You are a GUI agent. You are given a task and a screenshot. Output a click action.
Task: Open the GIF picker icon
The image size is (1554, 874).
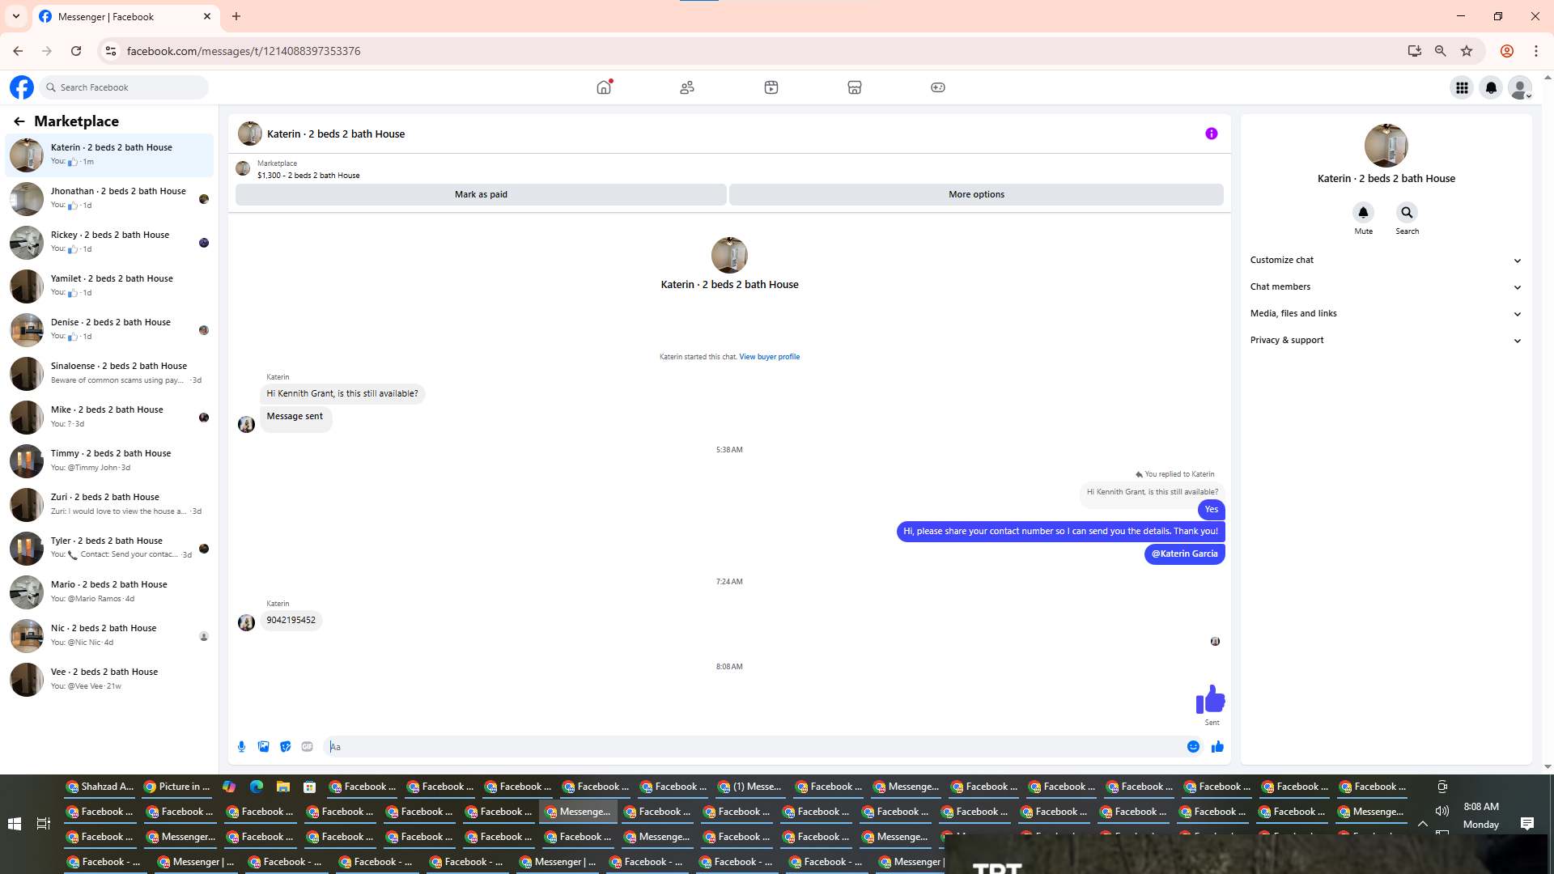[x=307, y=747]
